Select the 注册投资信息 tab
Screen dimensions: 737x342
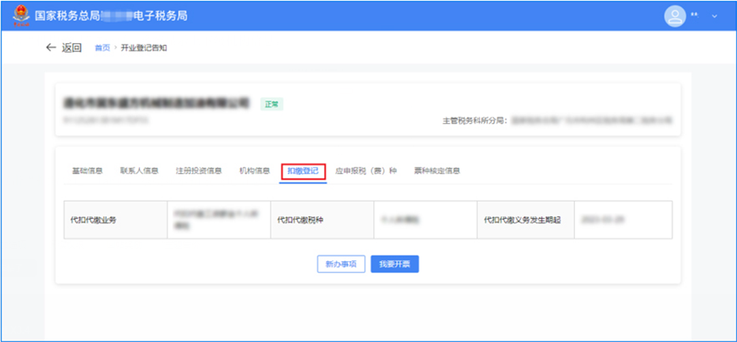(x=198, y=171)
